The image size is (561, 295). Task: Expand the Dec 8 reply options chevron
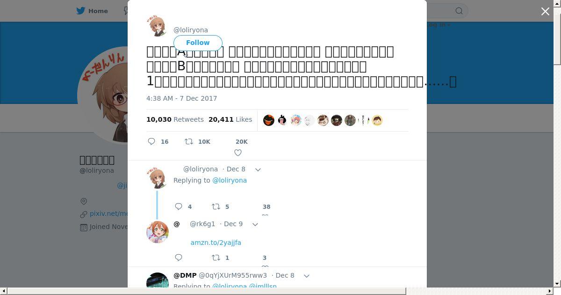point(258,170)
